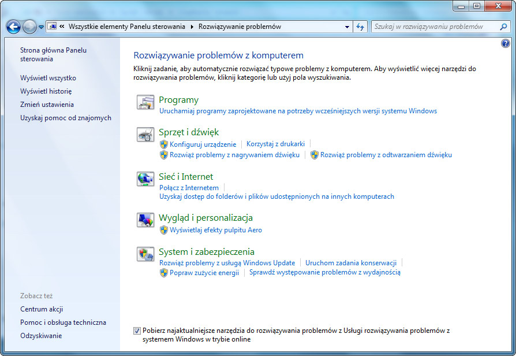Click the 'Korzystaj z drukarki' link

point(275,144)
